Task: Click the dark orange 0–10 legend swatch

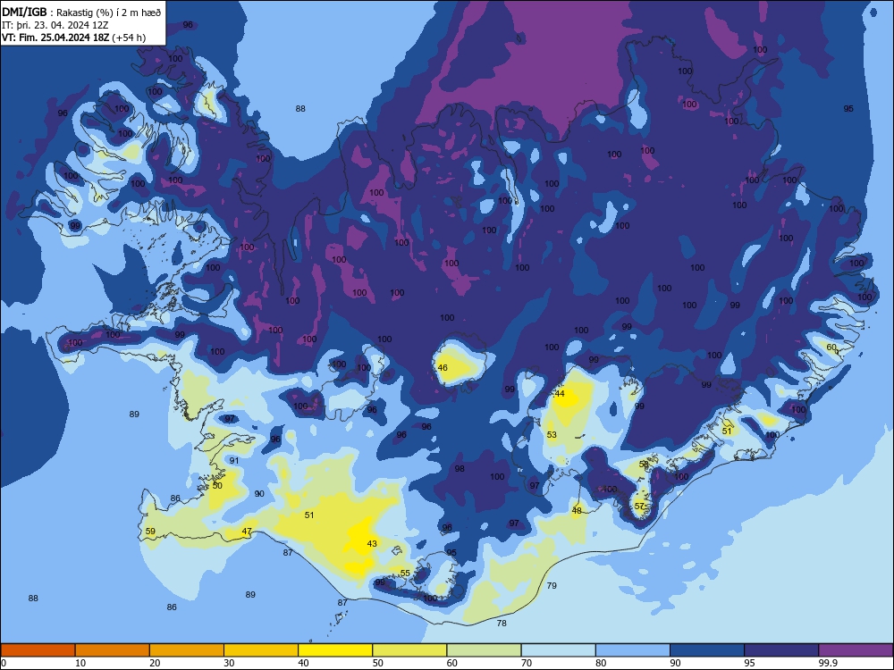Action: click(x=38, y=650)
